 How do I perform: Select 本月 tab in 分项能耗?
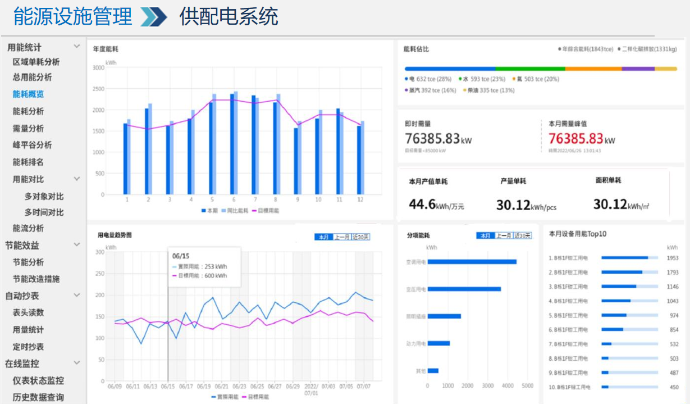[485, 235]
